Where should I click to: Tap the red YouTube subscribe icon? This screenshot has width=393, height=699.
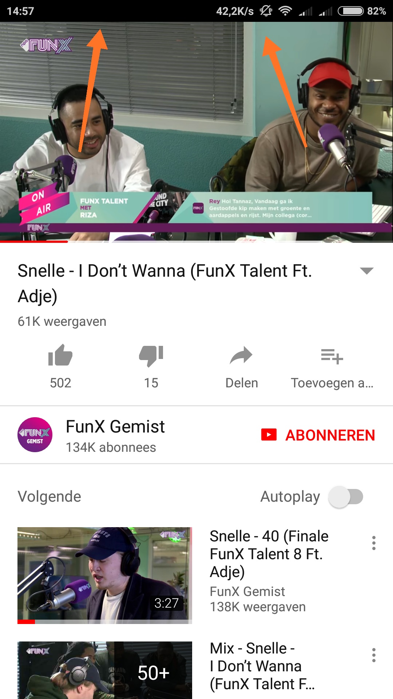point(269,435)
